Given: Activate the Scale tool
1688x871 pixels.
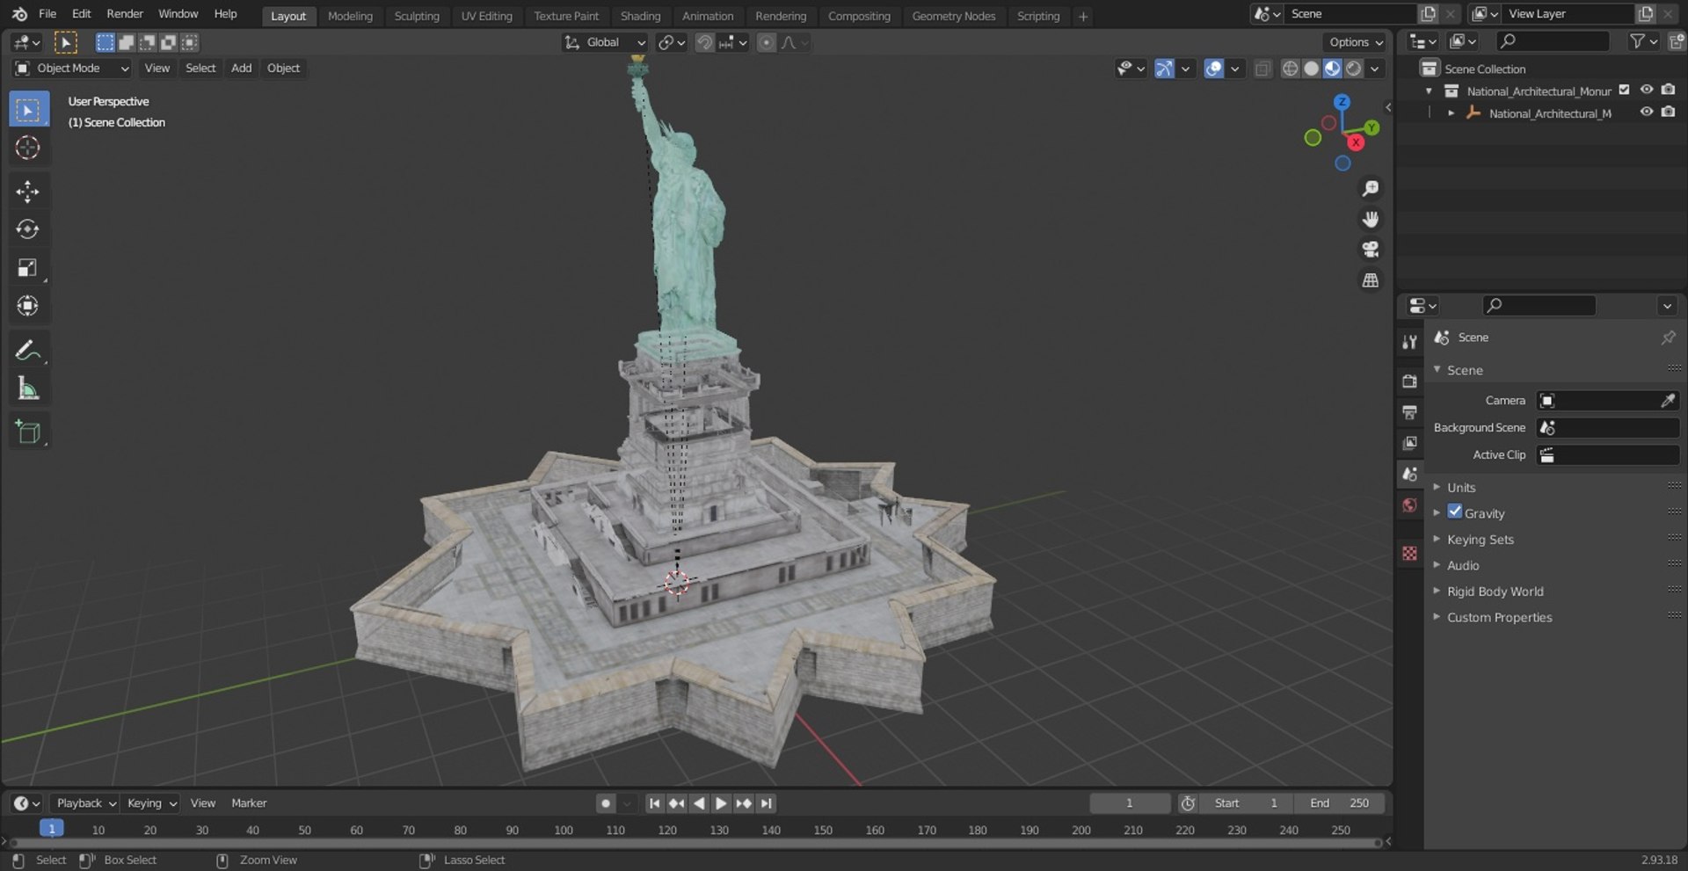Looking at the screenshot, I should (x=28, y=267).
